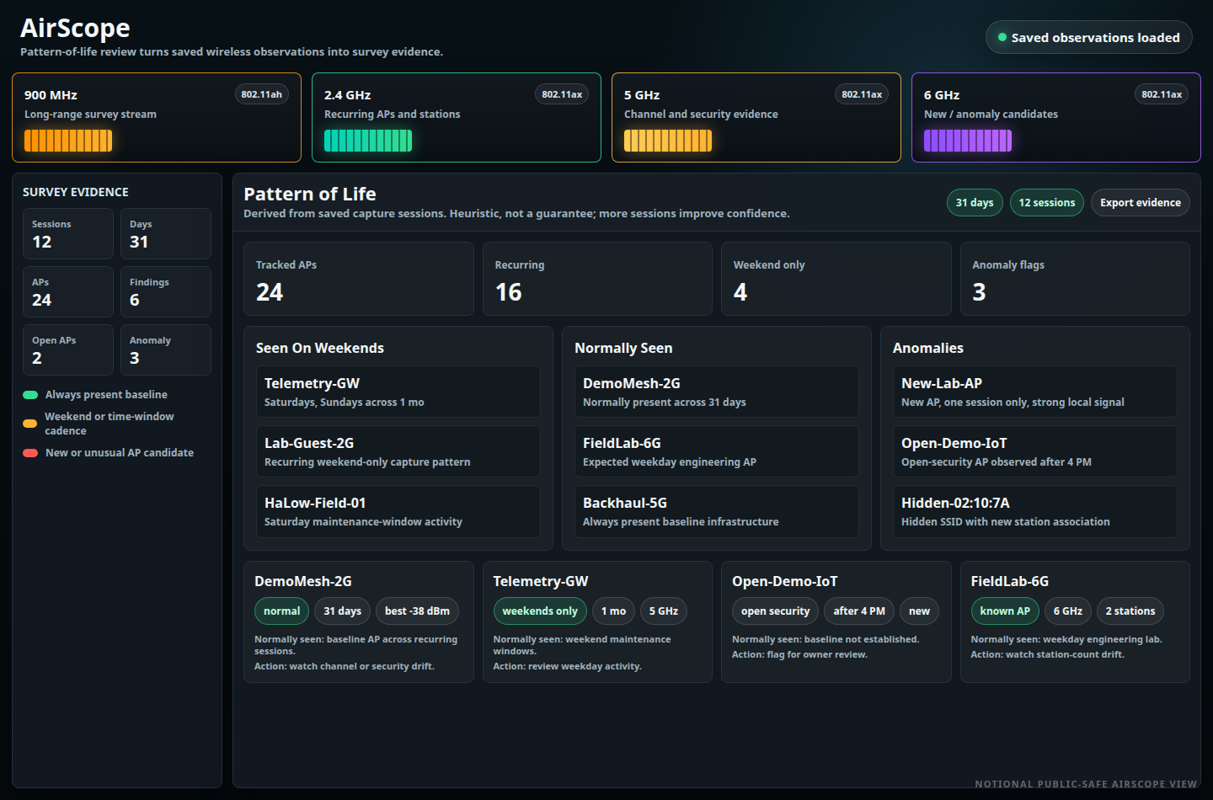Click the Telemetry-GW detail card title
Image resolution: width=1213 pixels, height=800 pixels.
coord(541,581)
